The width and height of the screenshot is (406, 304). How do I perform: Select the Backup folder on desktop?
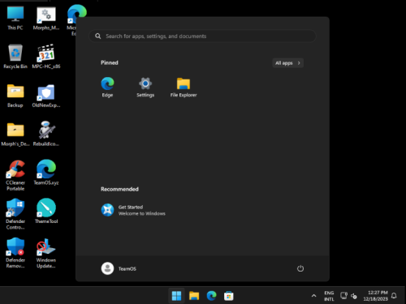tap(15, 95)
